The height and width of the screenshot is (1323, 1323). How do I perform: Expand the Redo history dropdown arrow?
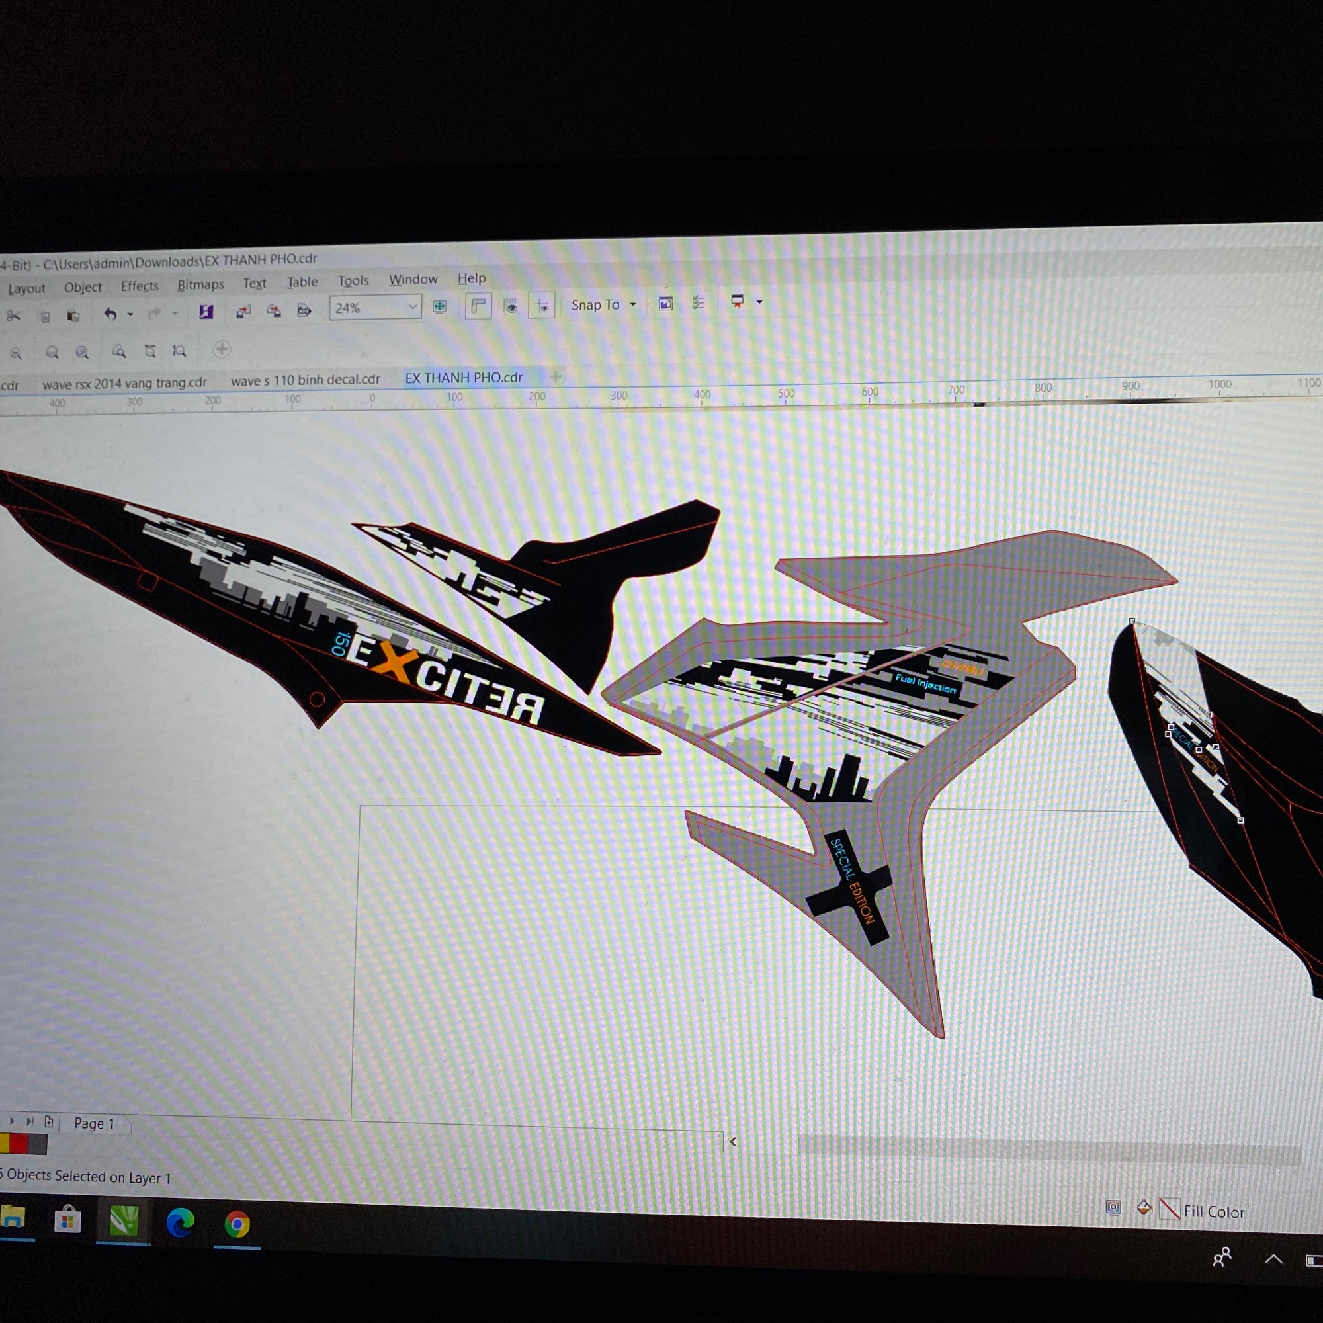pyautogui.click(x=175, y=313)
